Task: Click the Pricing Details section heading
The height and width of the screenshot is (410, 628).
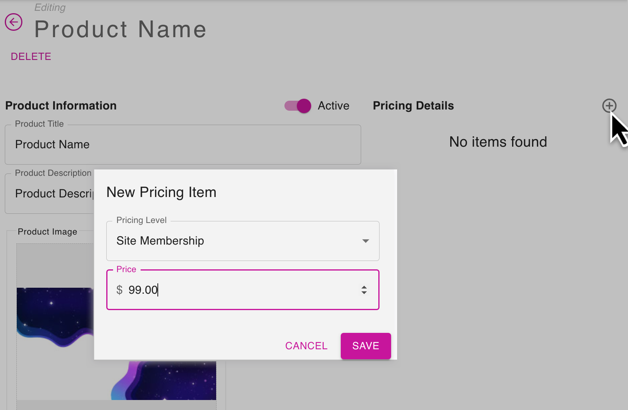Action: (x=413, y=106)
